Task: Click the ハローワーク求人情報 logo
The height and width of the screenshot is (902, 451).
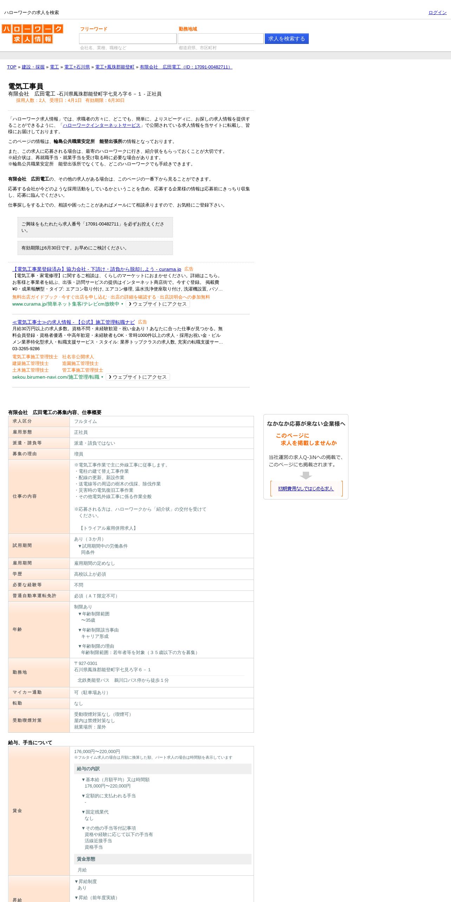Action: tap(32, 34)
